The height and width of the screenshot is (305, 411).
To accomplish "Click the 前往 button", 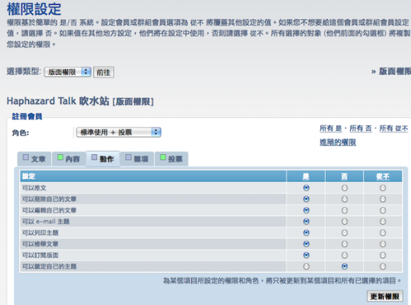I will 104,72.
